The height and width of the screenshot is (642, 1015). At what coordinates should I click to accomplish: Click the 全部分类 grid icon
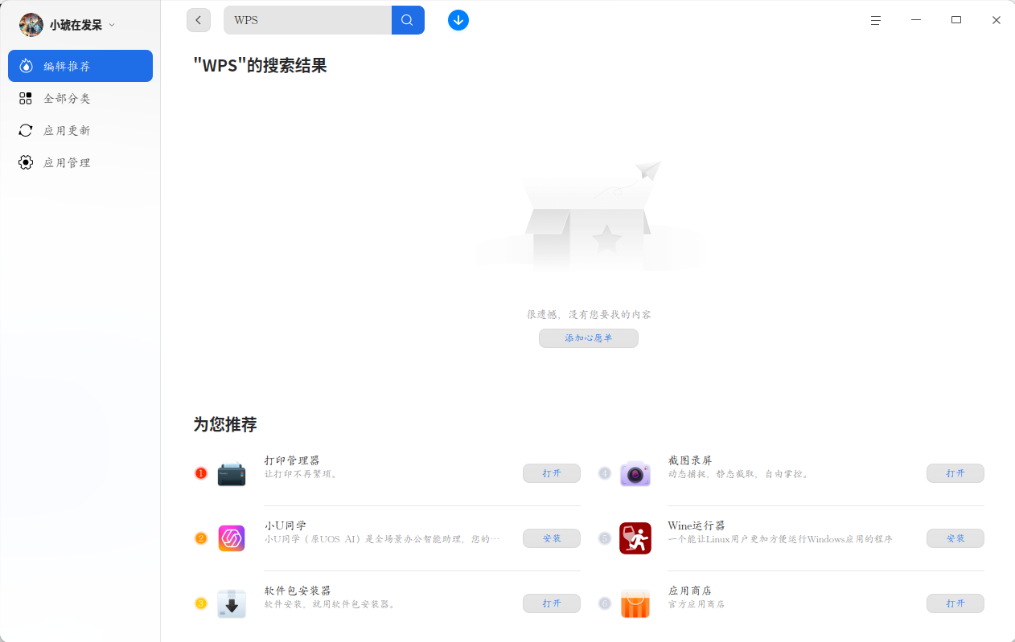26,98
